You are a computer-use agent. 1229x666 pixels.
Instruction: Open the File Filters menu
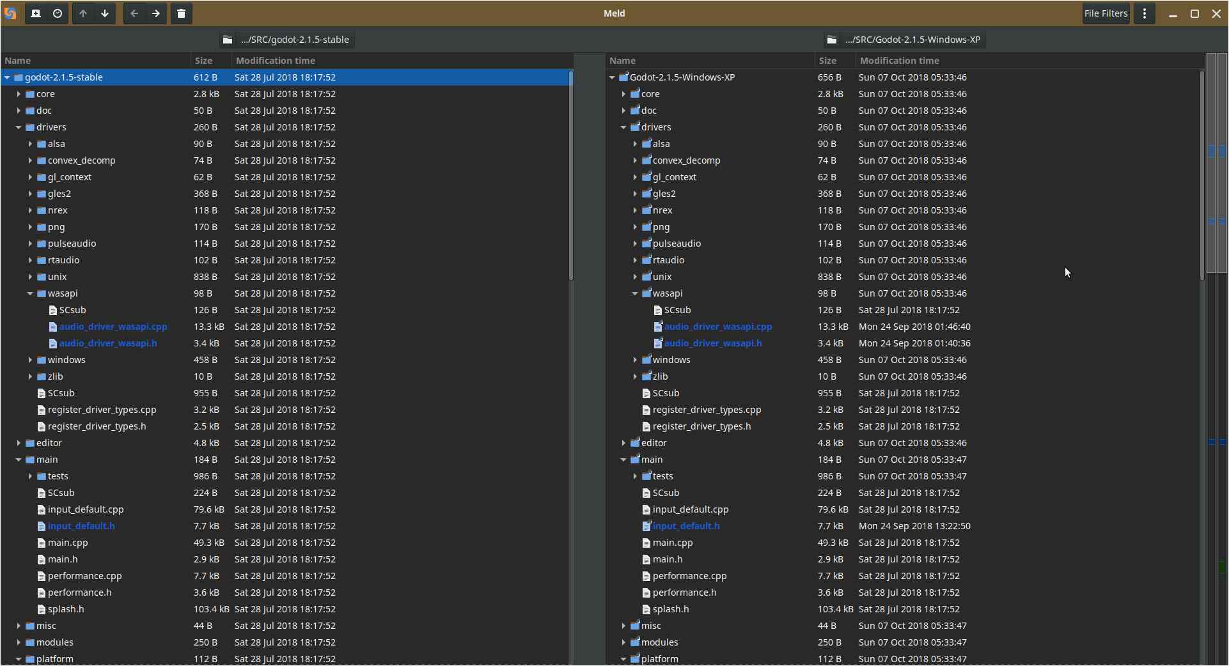(1106, 13)
